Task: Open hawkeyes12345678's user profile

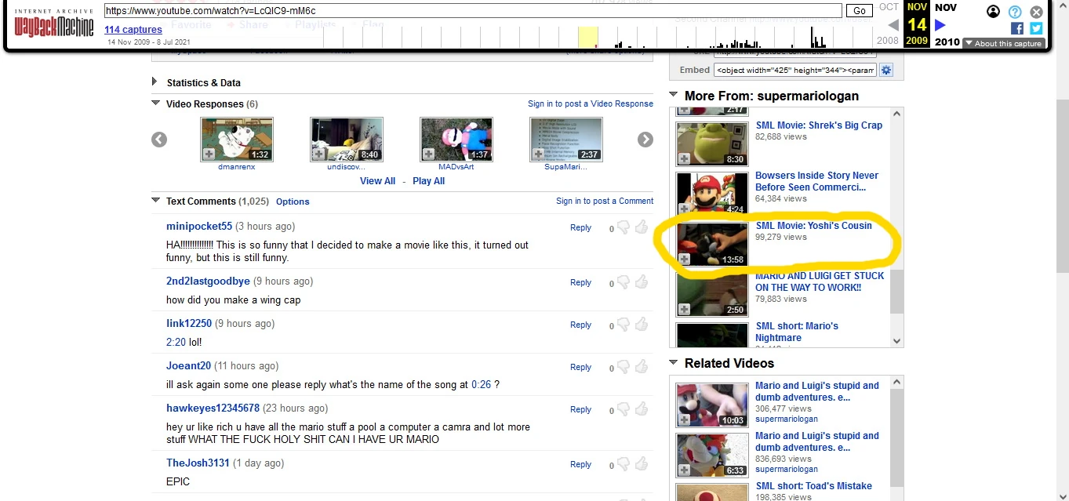Action: pyautogui.click(x=213, y=408)
